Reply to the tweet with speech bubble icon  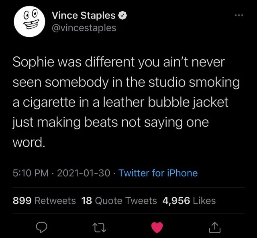click(42, 227)
